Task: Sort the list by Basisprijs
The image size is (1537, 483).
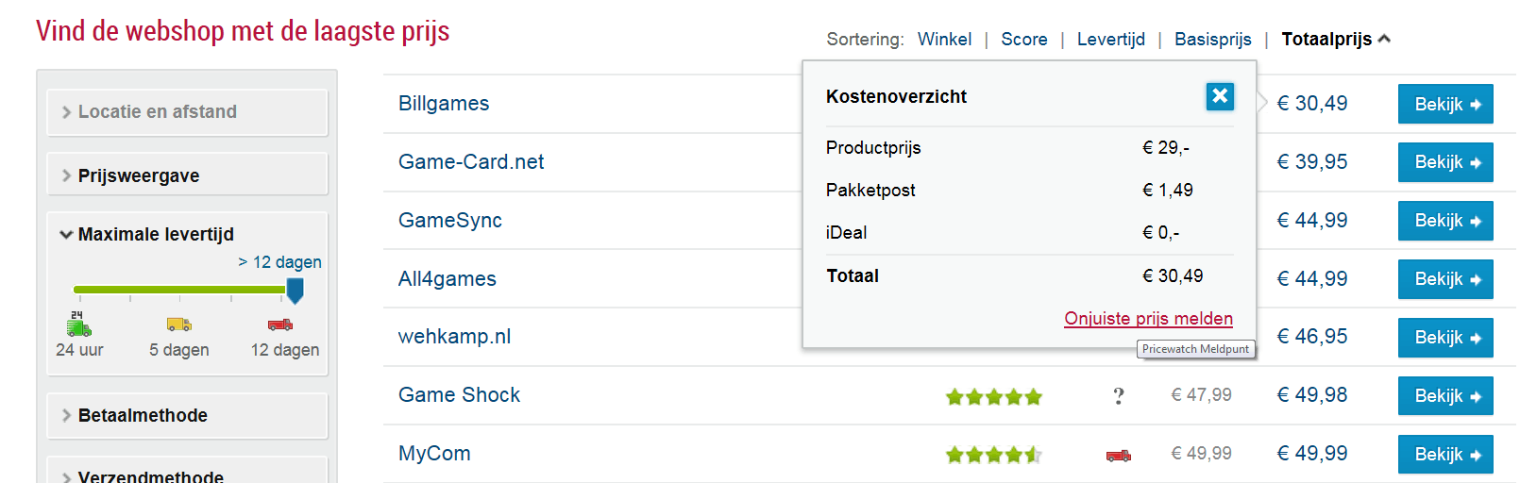Action: click(x=1213, y=39)
